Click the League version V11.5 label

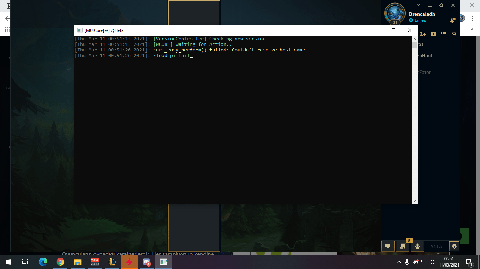pos(436,246)
